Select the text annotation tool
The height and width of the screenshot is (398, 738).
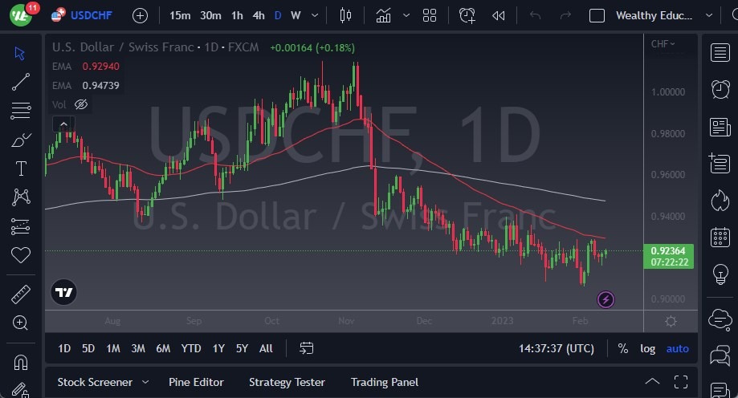click(21, 169)
